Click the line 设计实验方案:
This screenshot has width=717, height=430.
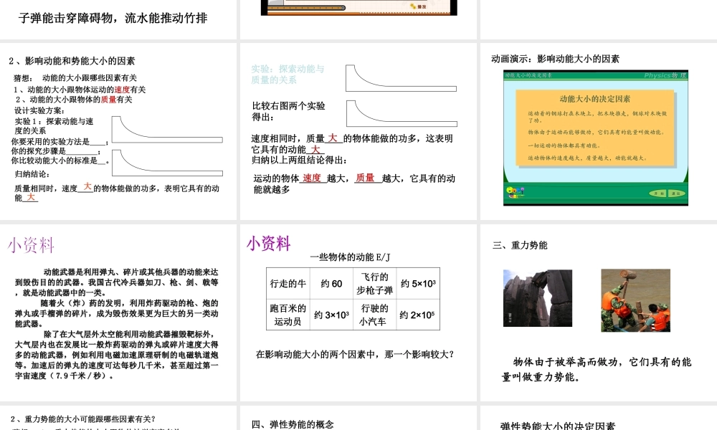pyautogui.click(x=39, y=110)
